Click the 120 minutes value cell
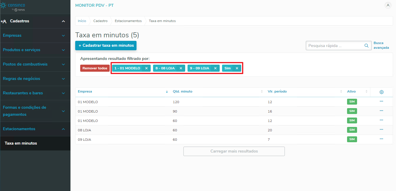Screen dimensions: 396x191 176,102
